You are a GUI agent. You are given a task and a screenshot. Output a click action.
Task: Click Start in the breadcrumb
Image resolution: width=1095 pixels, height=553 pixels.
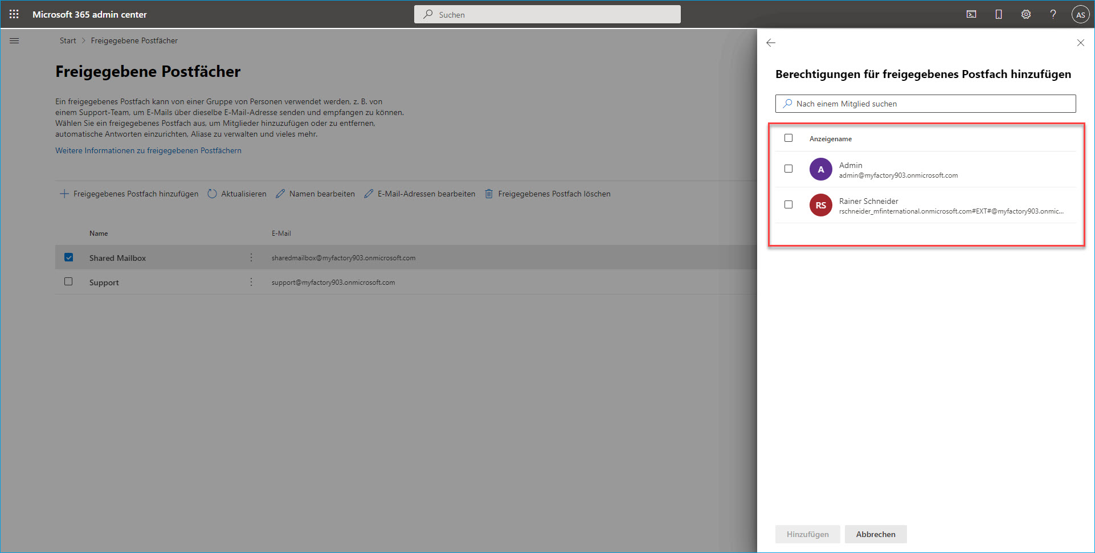tap(67, 40)
